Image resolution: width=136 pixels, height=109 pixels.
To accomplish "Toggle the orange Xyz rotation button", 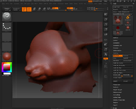I will 106,58.
